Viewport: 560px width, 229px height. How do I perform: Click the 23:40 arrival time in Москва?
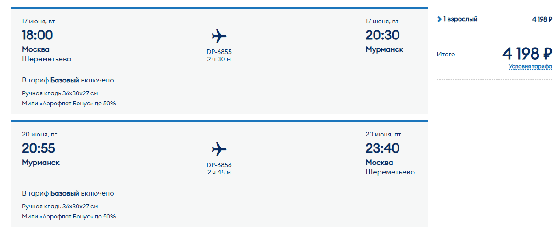382,148
